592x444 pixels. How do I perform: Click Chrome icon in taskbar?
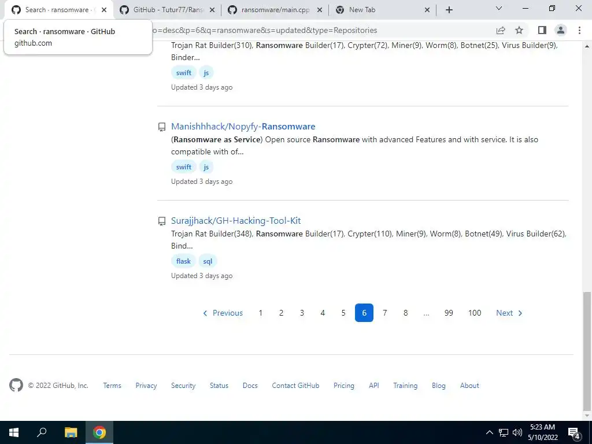99,432
